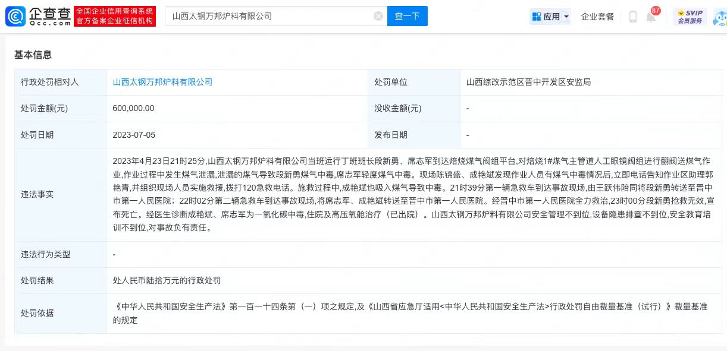Open the Qcc.com logo homepage
Image resolution: width=727 pixels, height=351 pixels.
[x=39, y=16]
